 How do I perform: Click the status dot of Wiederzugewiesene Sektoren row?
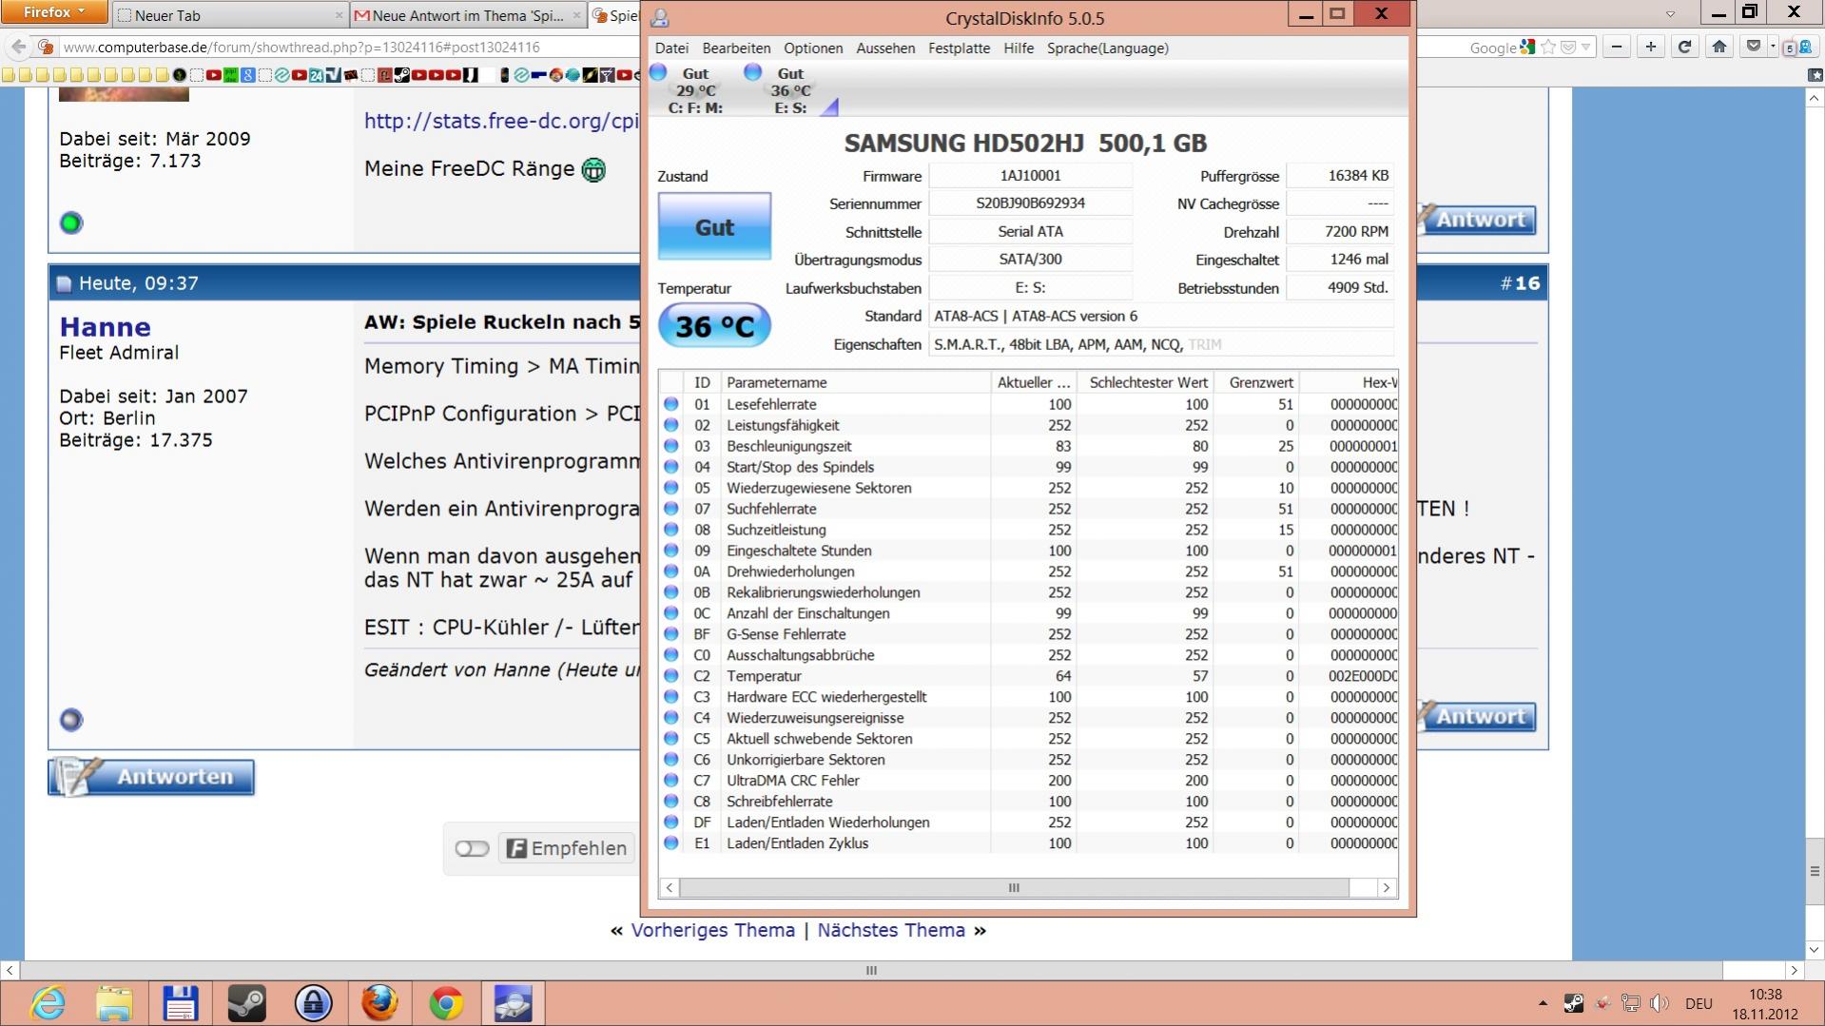671,488
